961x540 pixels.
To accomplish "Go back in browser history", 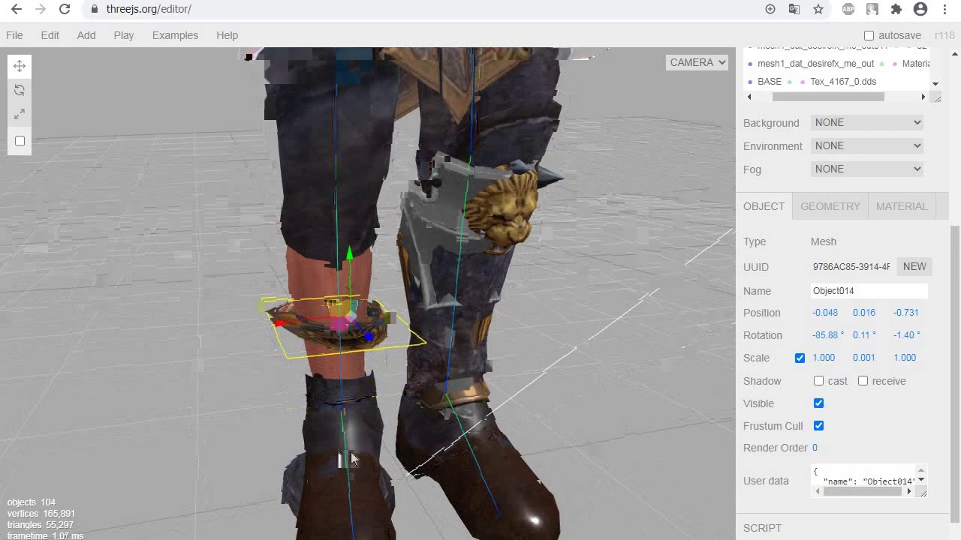I will pos(17,9).
